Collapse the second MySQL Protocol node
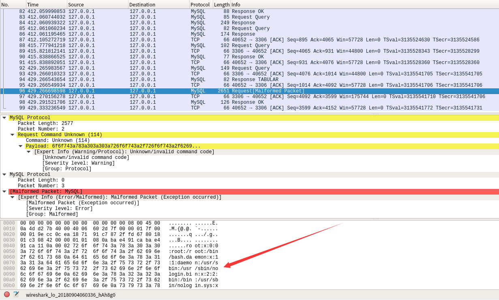Image resolution: width=499 pixels, height=300 pixels. point(4,174)
